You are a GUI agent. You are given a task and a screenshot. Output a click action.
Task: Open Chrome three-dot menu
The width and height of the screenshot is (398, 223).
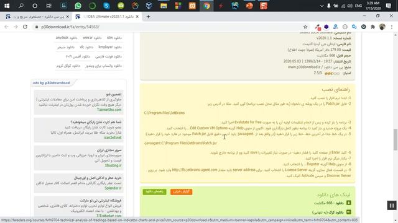click(x=392, y=27)
